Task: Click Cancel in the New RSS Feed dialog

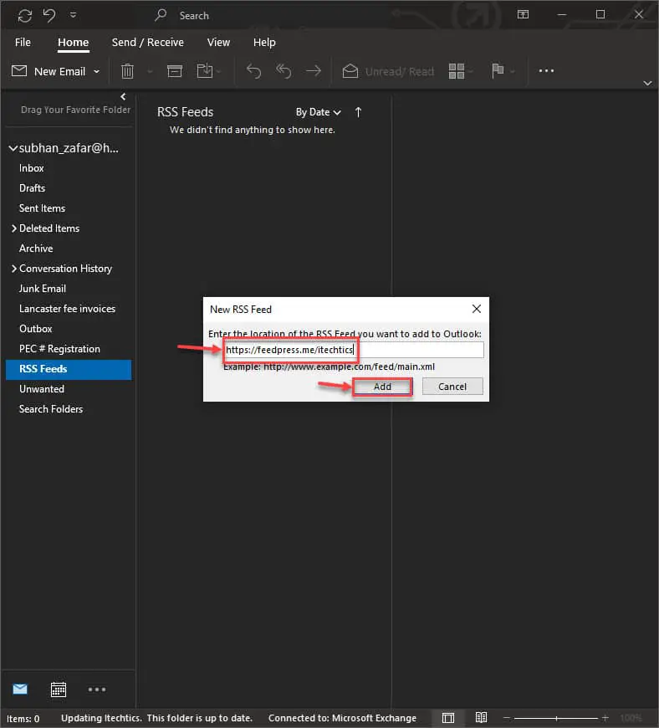Action: (x=452, y=387)
